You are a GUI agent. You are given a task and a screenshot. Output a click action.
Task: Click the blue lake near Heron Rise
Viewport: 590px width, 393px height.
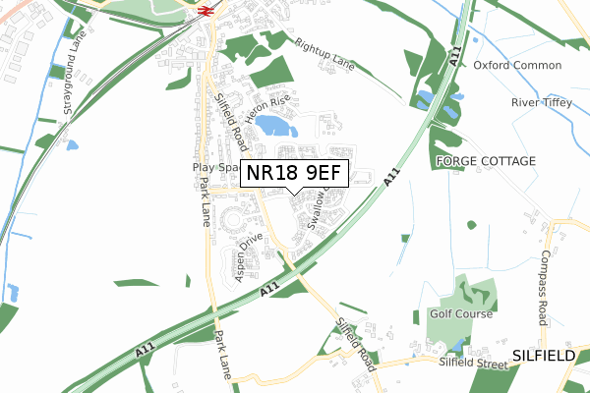(x=275, y=126)
